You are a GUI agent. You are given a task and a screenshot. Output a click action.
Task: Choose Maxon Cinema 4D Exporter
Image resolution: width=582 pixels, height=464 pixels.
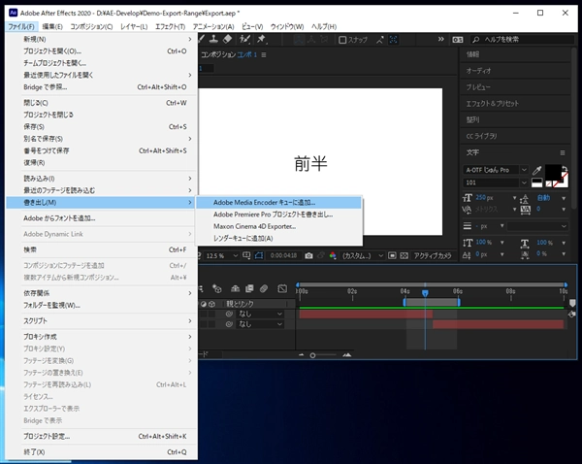[278, 226]
